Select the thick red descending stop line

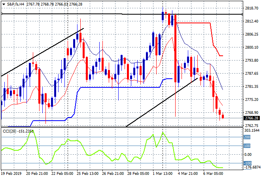(193, 23)
